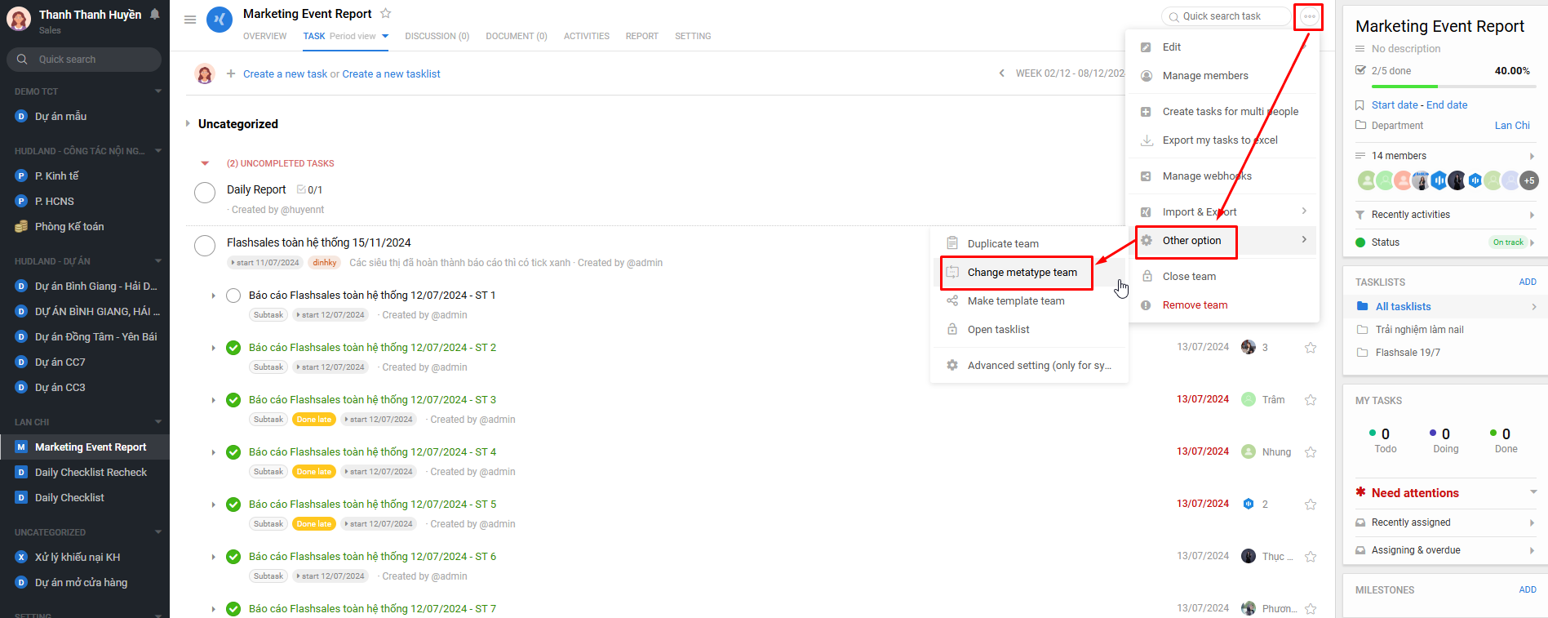This screenshot has height=618, width=1548.
Task: Click the On track status badge
Action: tap(1508, 242)
